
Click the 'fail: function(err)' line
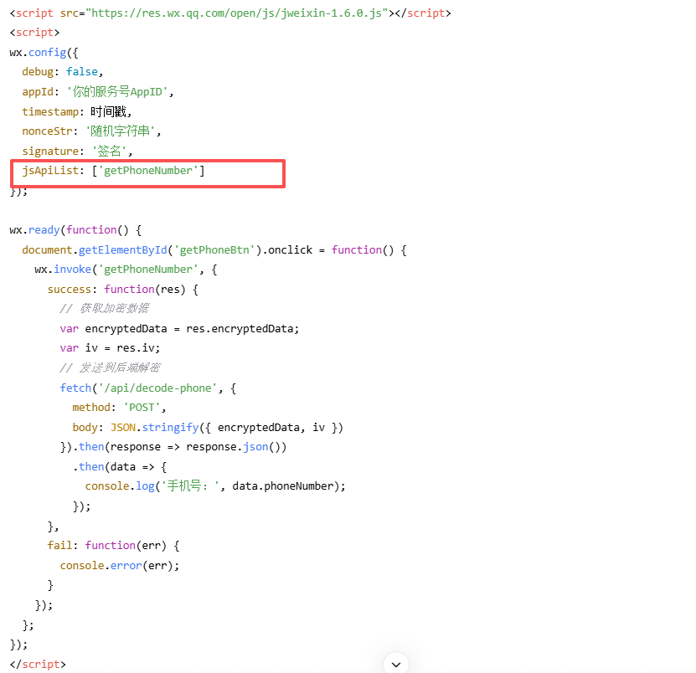(114, 546)
